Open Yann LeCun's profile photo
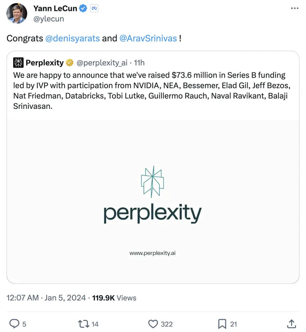 tap(17, 13)
